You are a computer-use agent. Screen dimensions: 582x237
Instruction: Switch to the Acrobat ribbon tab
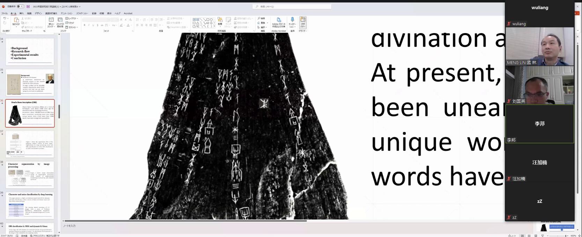point(128,13)
